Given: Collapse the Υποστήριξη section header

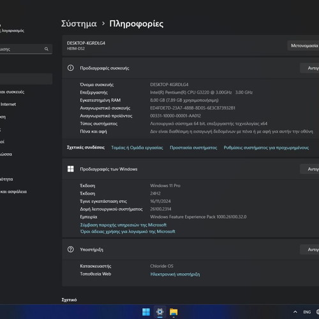Looking at the screenshot, I should 191,249.
